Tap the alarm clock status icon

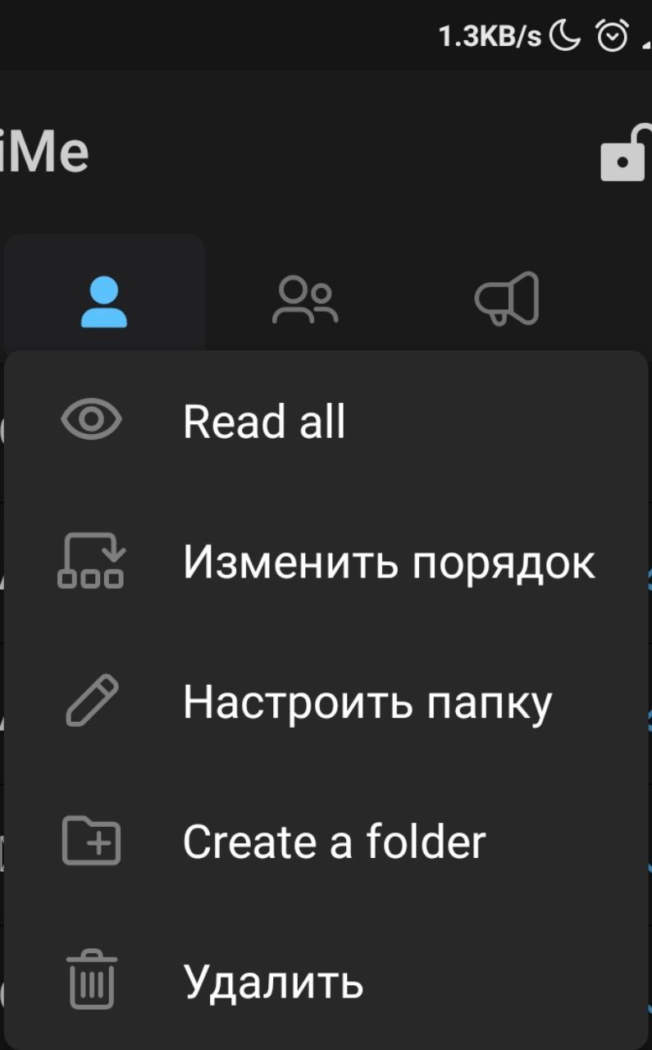click(x=612, y=36)
